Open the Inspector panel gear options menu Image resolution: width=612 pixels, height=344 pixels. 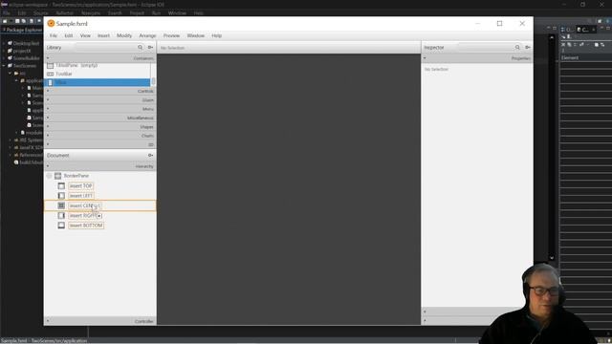point(528,47)
